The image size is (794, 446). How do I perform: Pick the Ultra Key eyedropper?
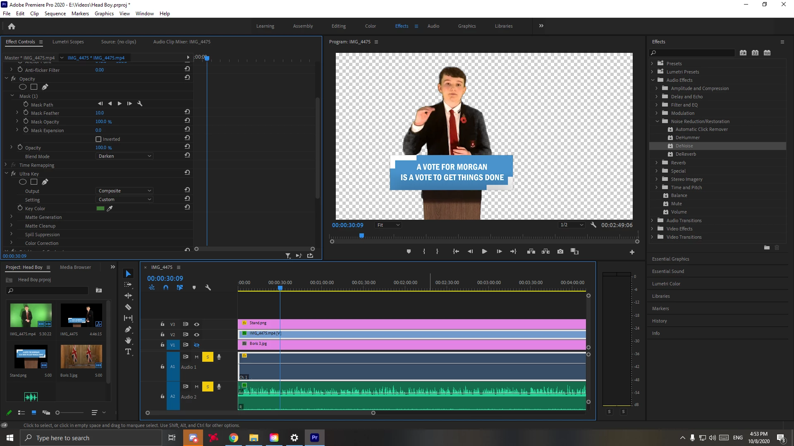(110, 209)
